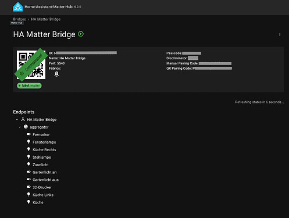Select the Gartenlicht an endpoint

(x=45, y=172)
